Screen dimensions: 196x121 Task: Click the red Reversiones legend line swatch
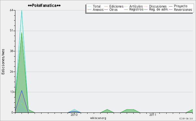pyautogui.click(x=171, y=9)
